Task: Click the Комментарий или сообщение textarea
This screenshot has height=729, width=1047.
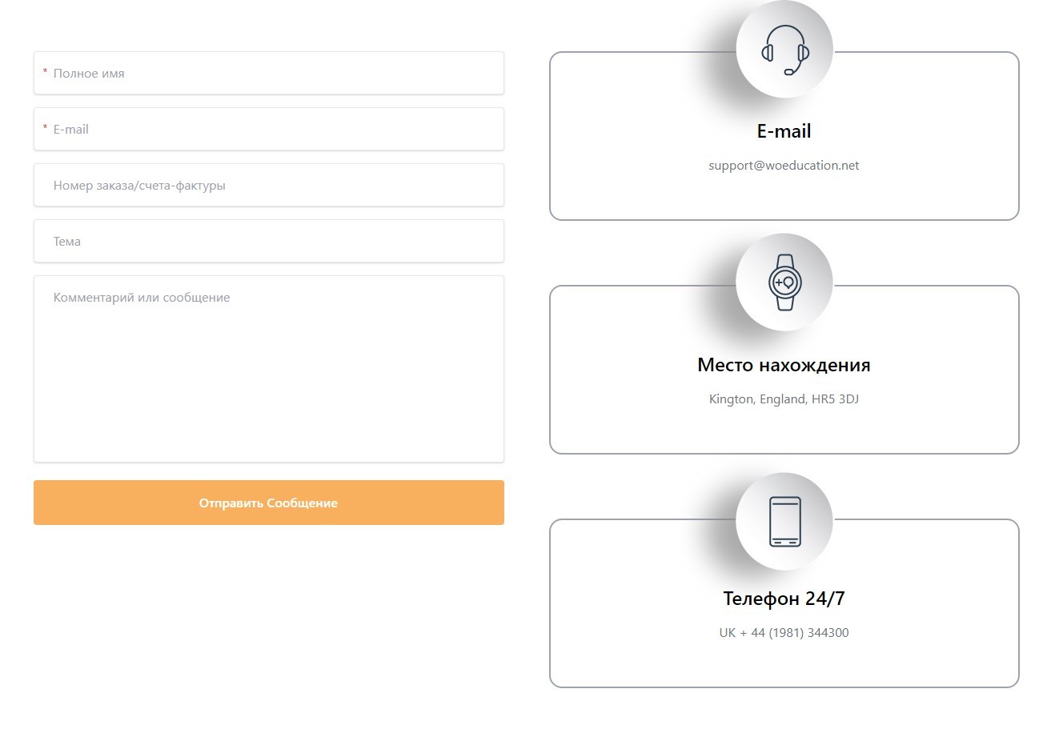Action: pyautogui.click(x=269, y=369)
